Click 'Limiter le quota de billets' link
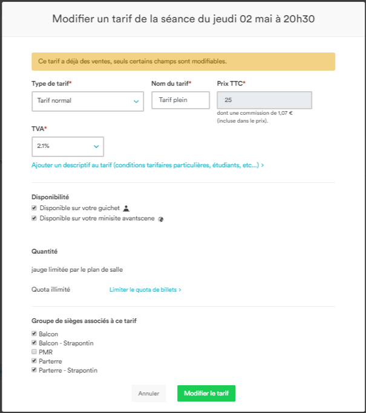 click(x=145, y=290)
